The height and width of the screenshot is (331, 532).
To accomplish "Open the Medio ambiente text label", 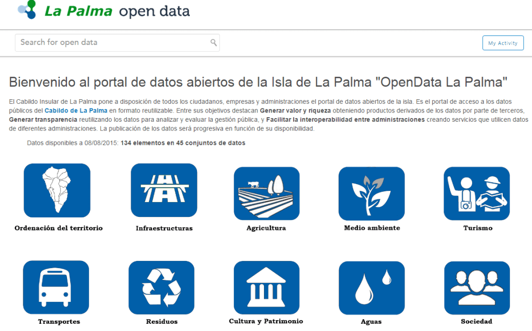I will coord(372,228).
